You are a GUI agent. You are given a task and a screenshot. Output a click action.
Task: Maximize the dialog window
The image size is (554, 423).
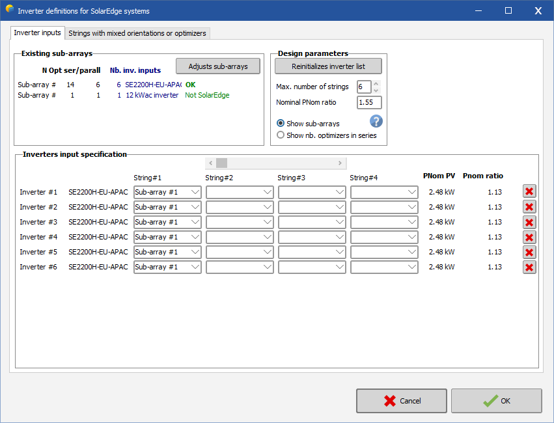[x=508, y=10]
